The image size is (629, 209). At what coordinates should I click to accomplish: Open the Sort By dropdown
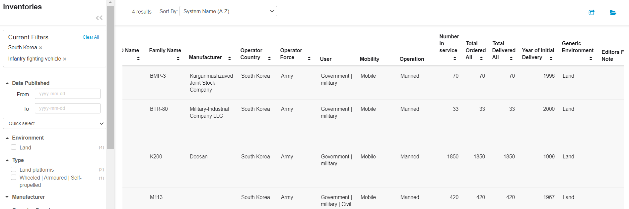(x=228, y=11)
